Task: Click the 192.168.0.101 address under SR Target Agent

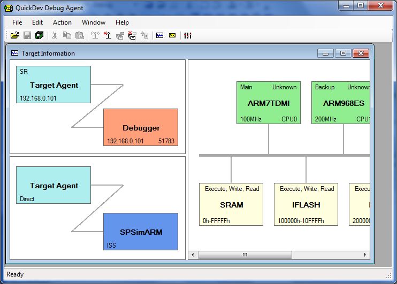Action: (x=38, y=98)
